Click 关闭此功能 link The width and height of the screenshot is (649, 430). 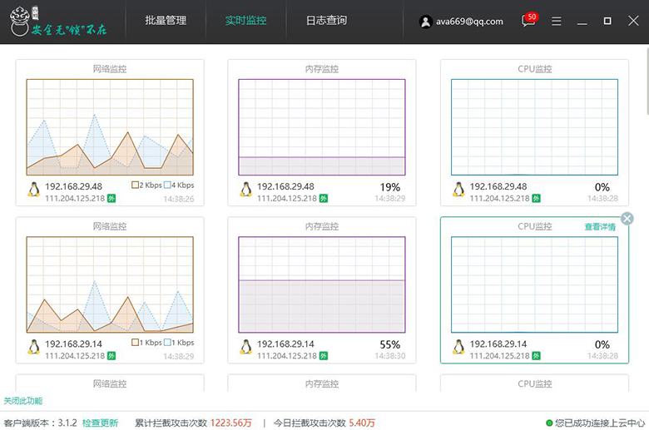23,401
